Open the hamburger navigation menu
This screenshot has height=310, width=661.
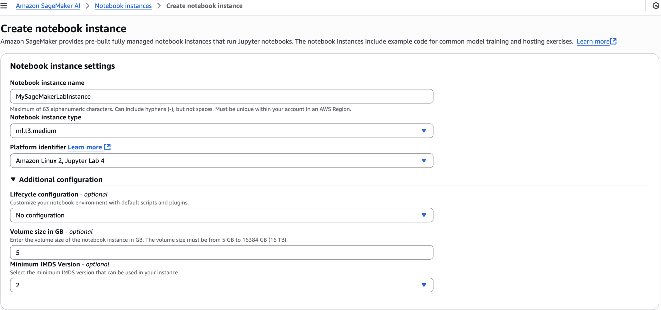pyautogui.click(x=4, y=6)
